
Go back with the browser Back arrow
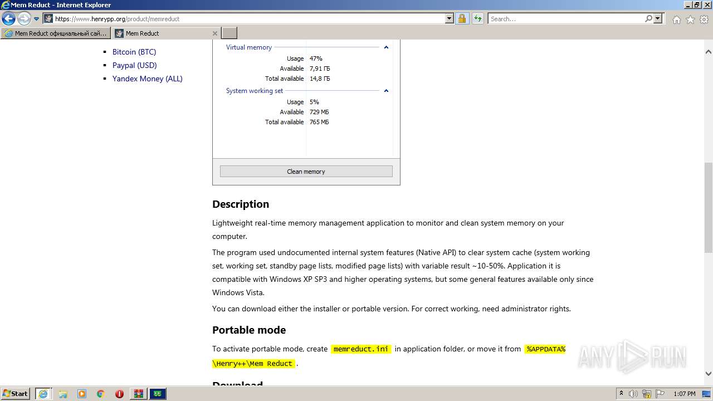(x=8, y=19)
